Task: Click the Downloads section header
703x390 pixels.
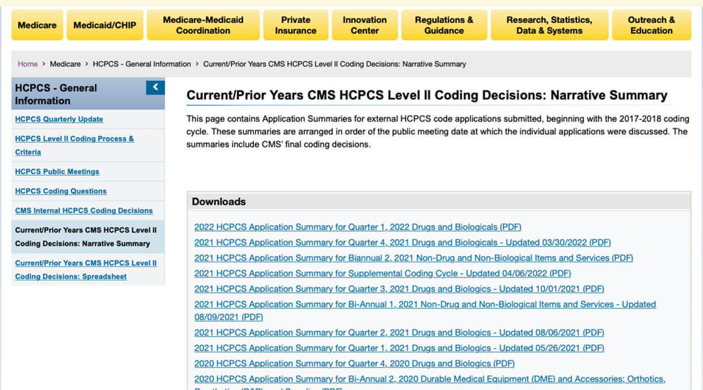Action: [x=439, y=201]
